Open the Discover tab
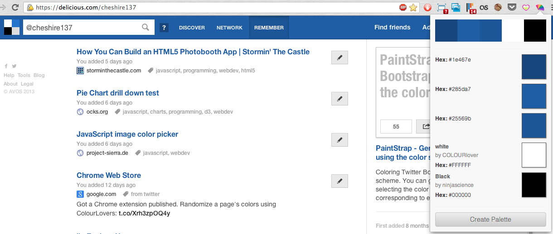 (x=192, y=28)
